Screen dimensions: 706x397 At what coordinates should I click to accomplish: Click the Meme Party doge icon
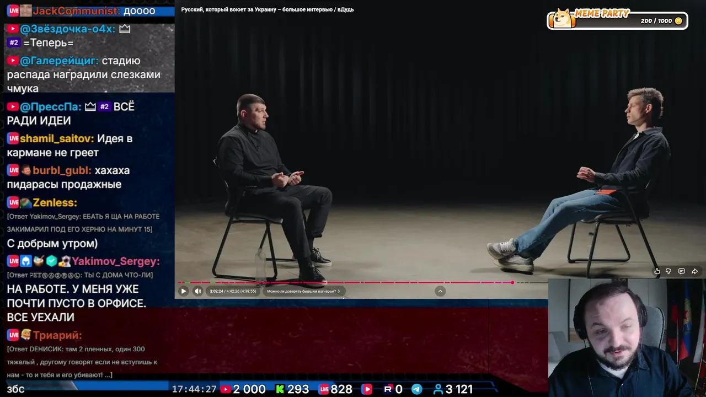563,18
